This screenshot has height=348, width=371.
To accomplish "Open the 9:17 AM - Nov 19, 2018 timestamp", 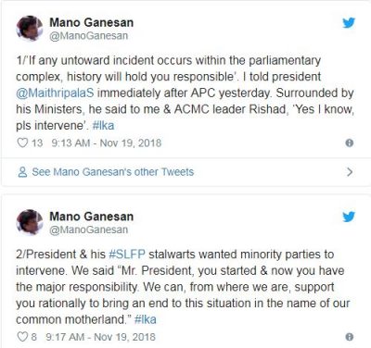I will [x=100, y=337].
